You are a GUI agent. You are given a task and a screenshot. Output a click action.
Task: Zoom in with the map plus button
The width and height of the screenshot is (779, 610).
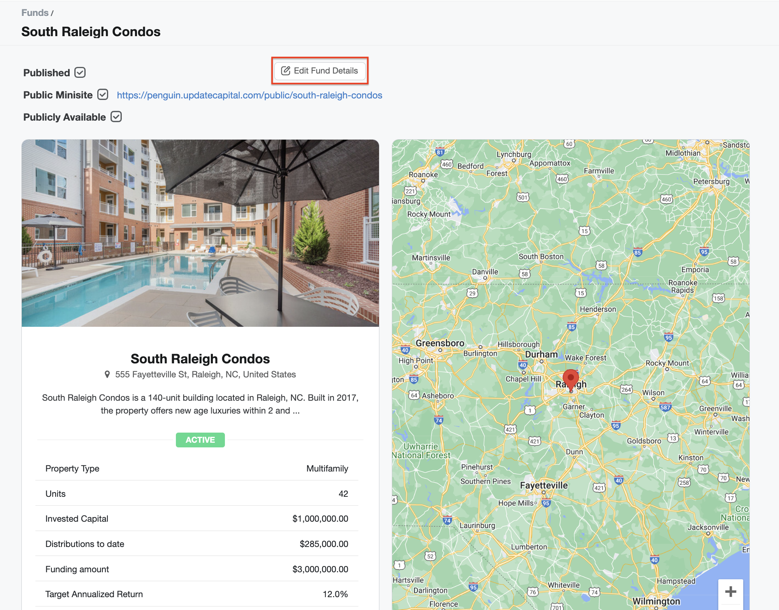730,592
